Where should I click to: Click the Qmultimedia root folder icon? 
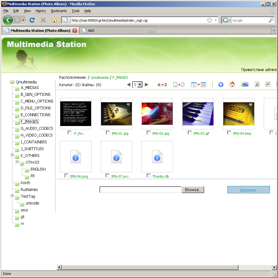point(12,82)
